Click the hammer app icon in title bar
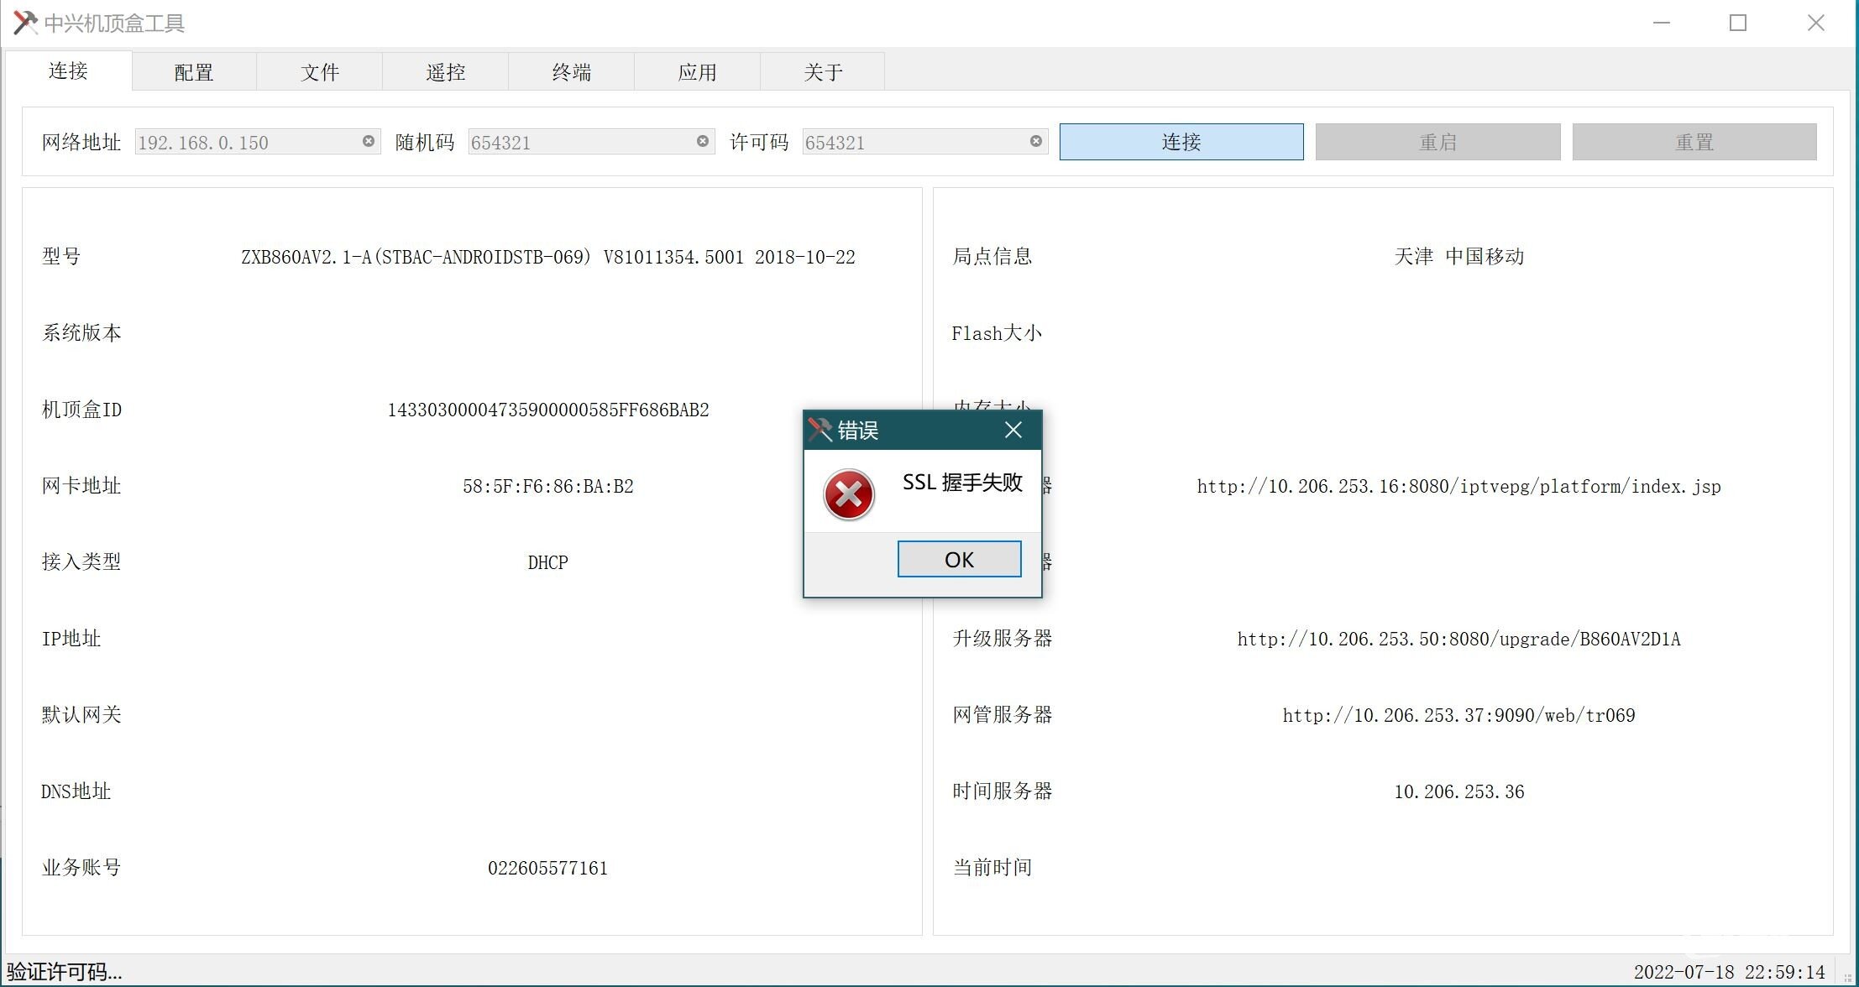This screenshot has width=1859, height=987. (x=25, y=23)
